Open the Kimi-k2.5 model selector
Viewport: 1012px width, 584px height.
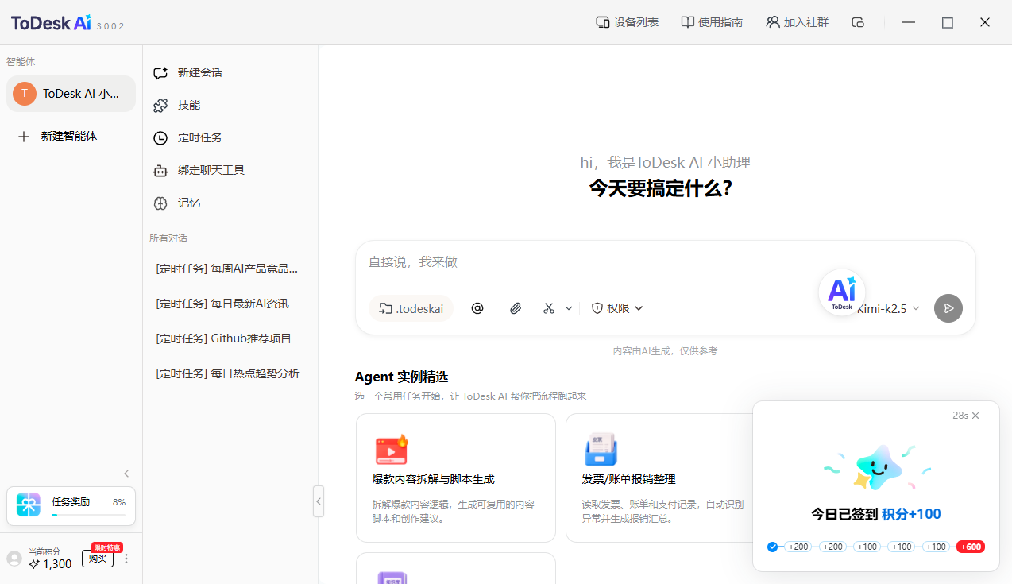click(x=889, y=308)
